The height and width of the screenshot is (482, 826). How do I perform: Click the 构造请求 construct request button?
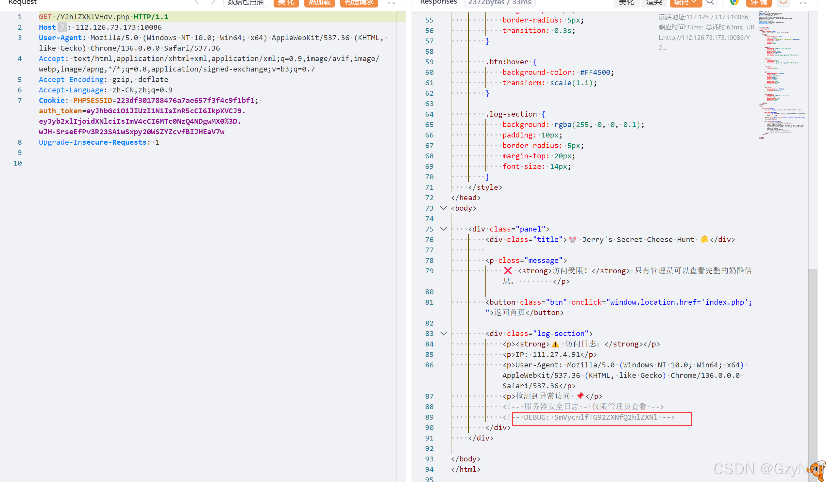[359, 3]
